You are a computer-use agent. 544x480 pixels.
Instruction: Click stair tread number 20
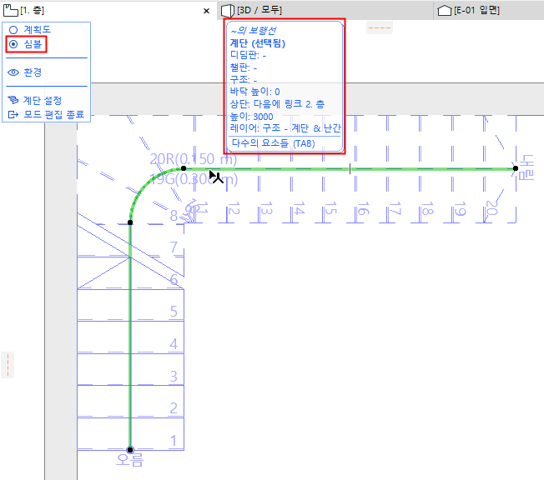click(x=491, y=208)
